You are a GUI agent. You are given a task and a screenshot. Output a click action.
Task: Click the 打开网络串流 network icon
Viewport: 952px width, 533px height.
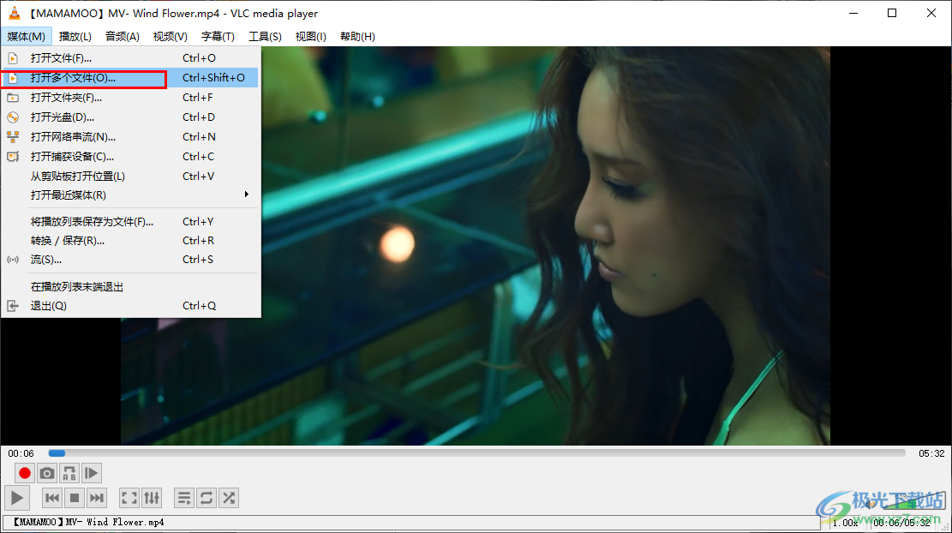(x=13, y=137)
